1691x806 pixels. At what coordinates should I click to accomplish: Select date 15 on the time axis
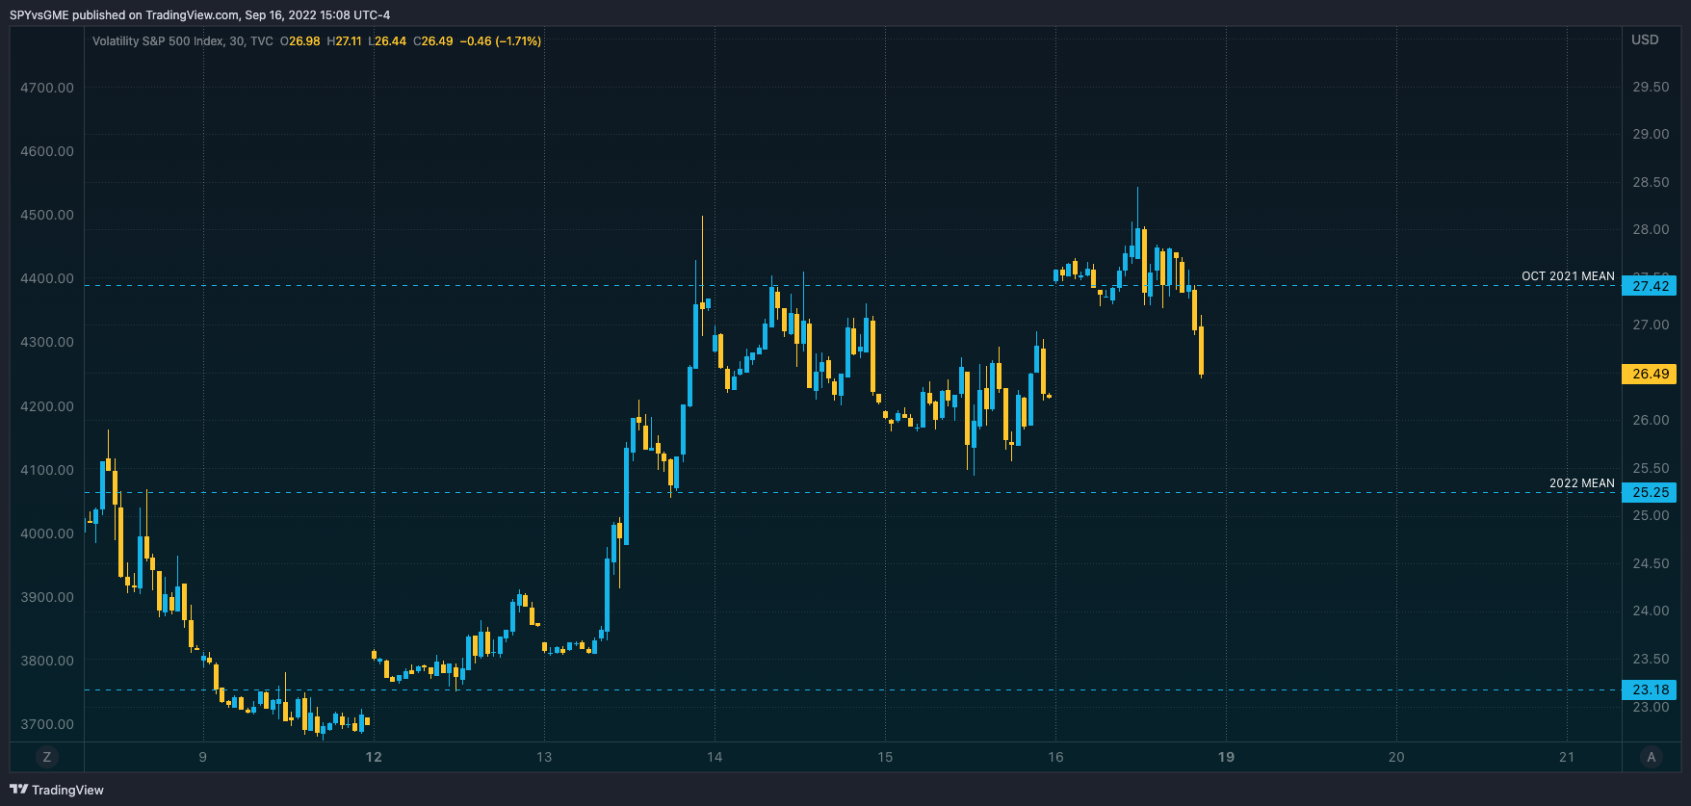(885, 757)
